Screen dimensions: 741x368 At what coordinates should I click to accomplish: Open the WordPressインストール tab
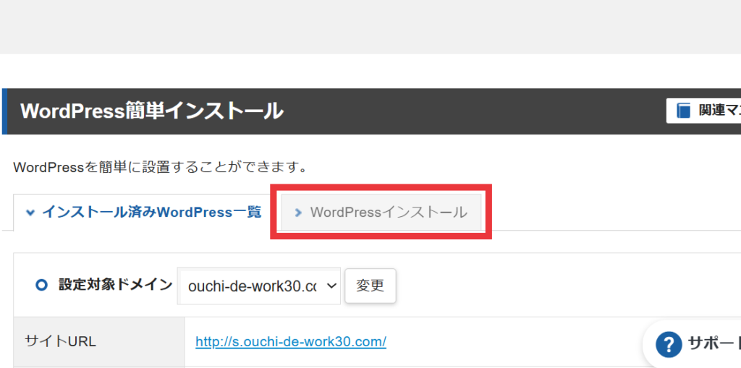point(381,212)
